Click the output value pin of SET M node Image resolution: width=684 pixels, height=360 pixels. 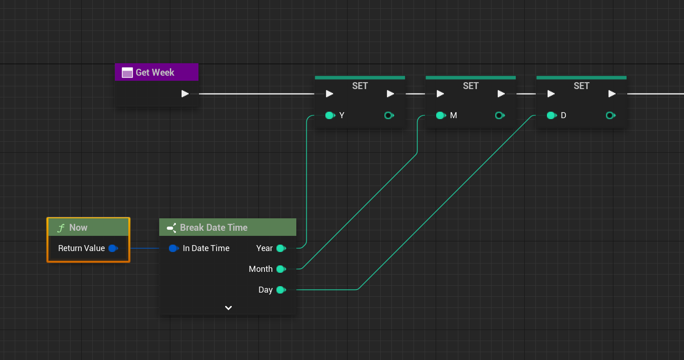(x=500, y=115)
